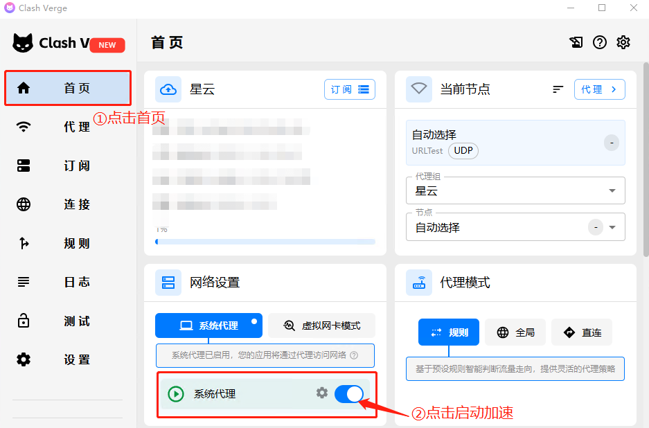
Task: Click the lightweight-mode window icon in header
Action: tap(576, 42)
